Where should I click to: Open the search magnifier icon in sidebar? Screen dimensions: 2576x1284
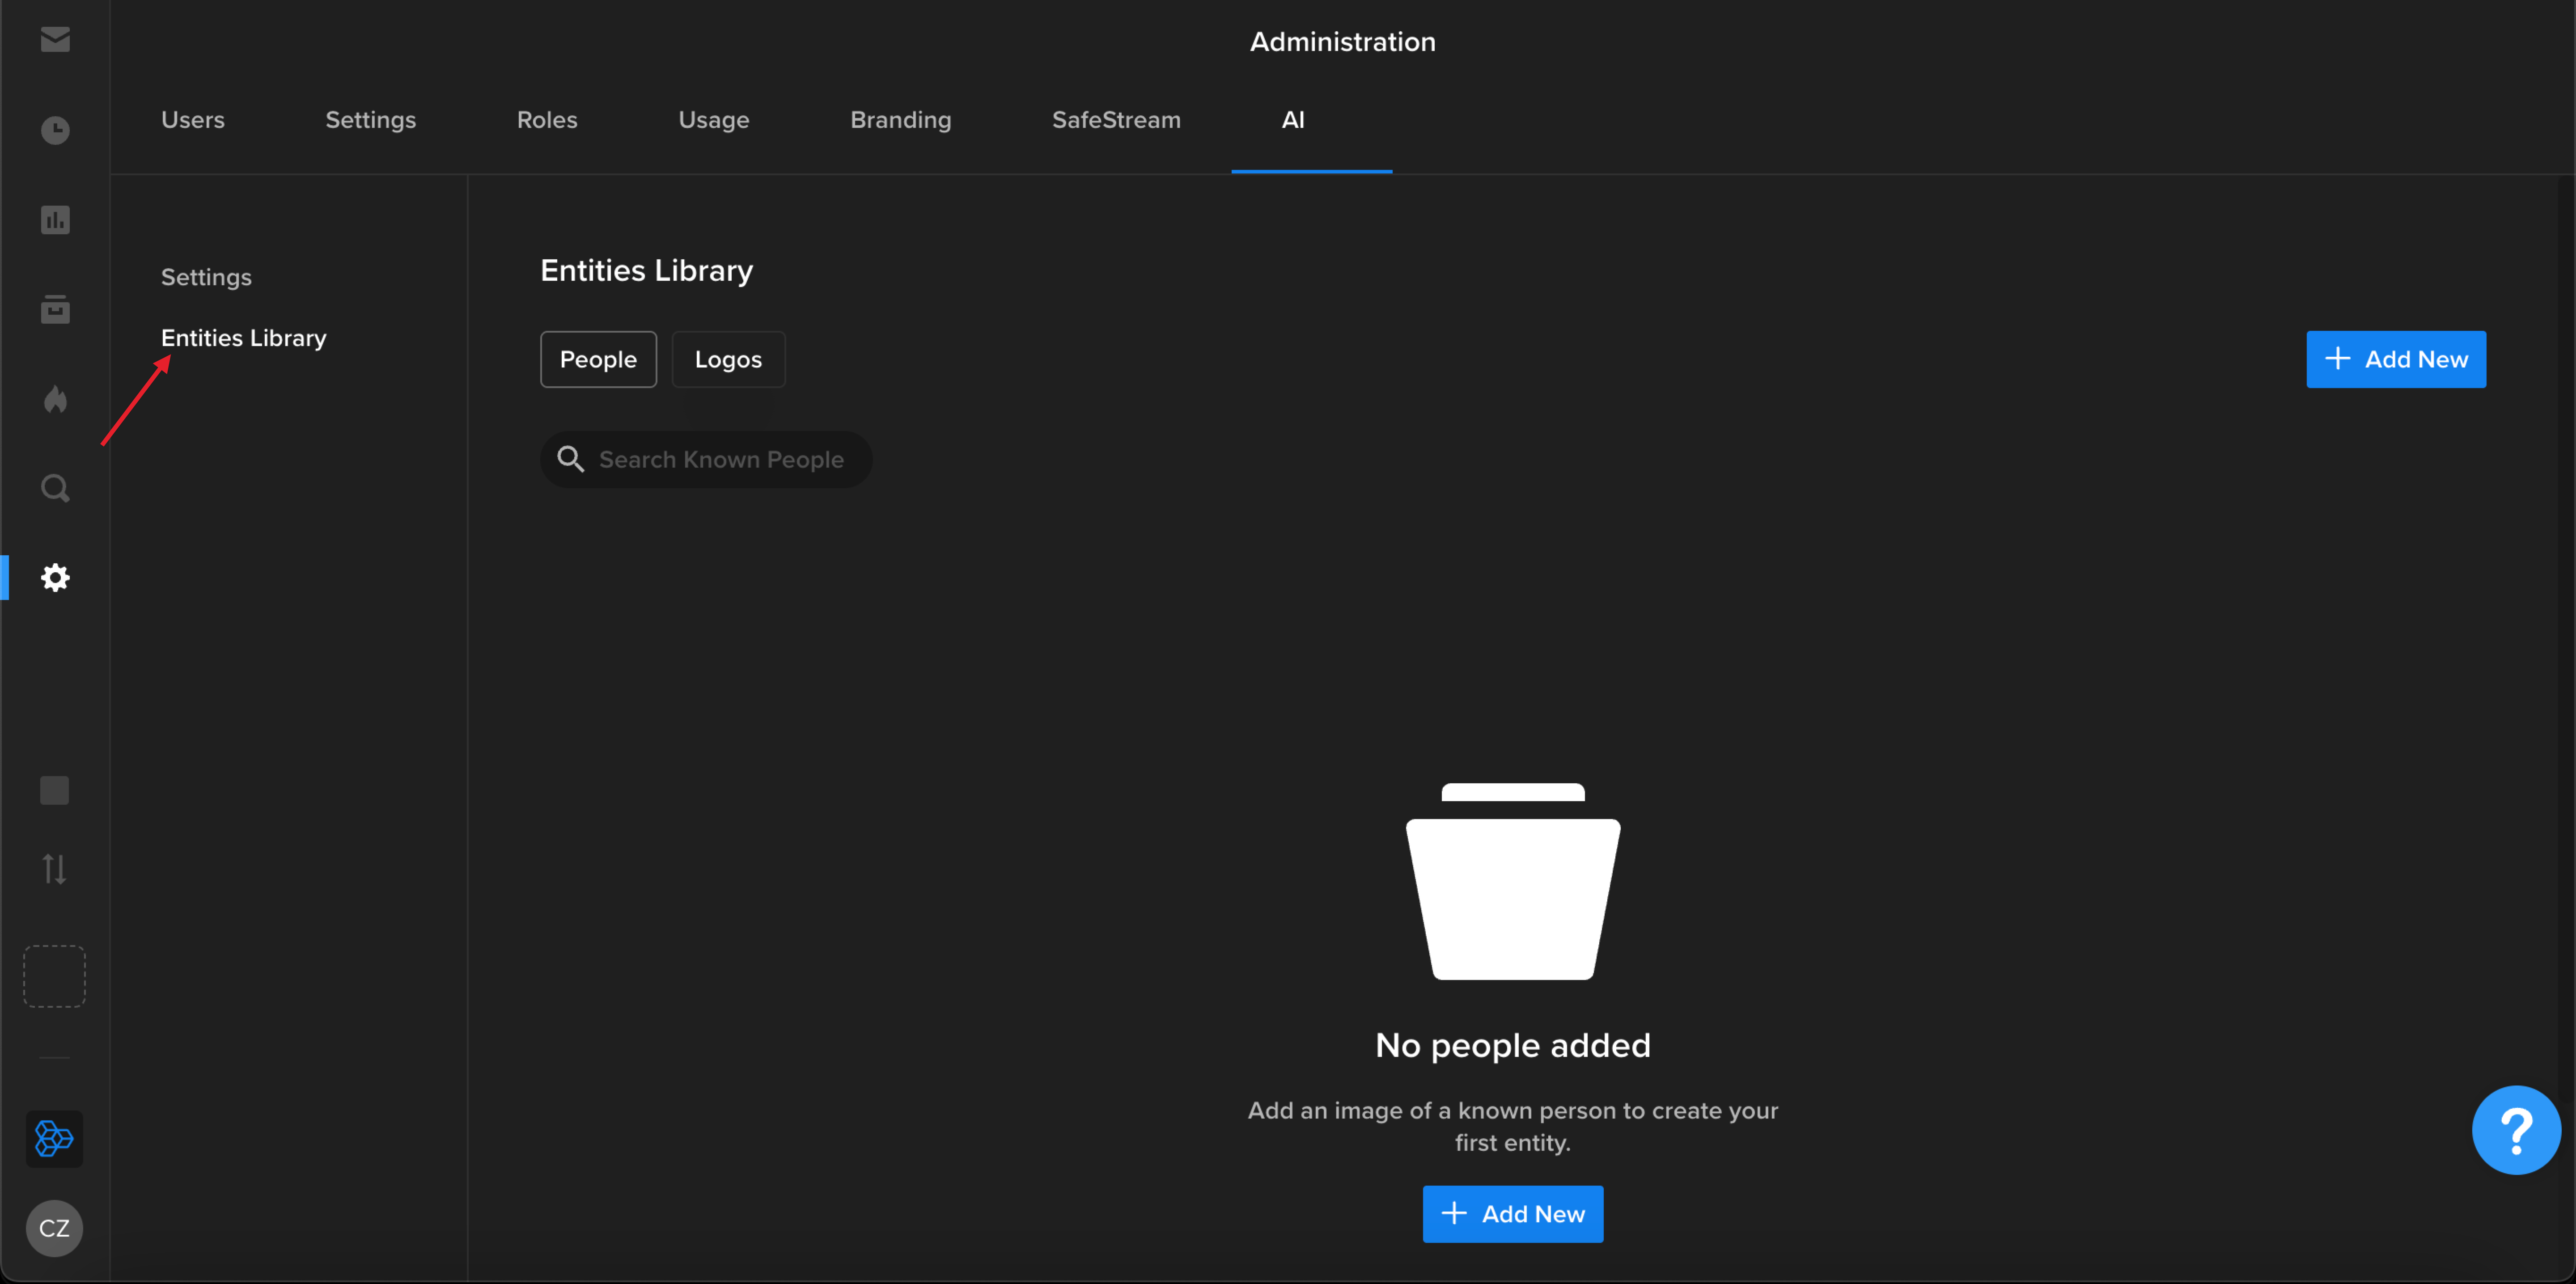55,488
